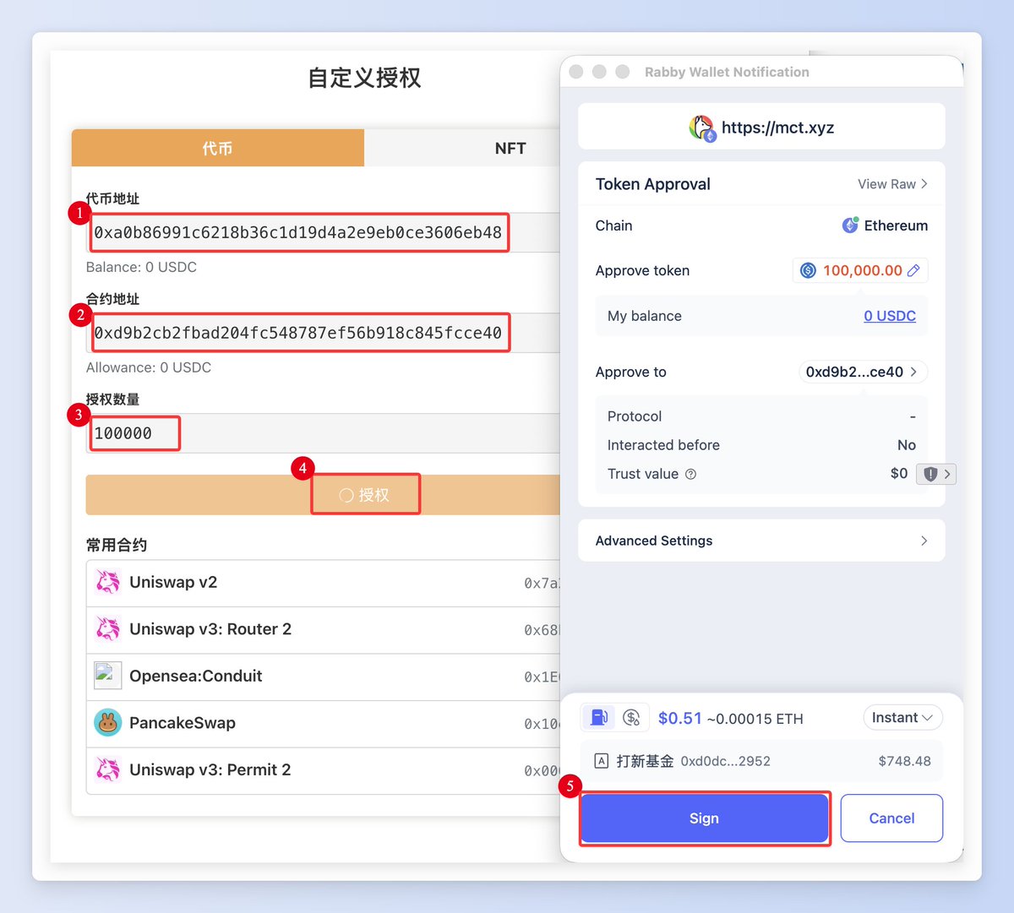Click the Allowance: 0 USDC text
Viewport: 1014px width, 913px height.
(149, 367)
